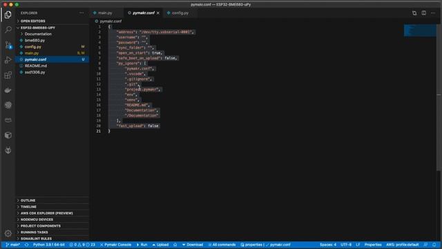Open Run and Debug view

tap(8, 60)
